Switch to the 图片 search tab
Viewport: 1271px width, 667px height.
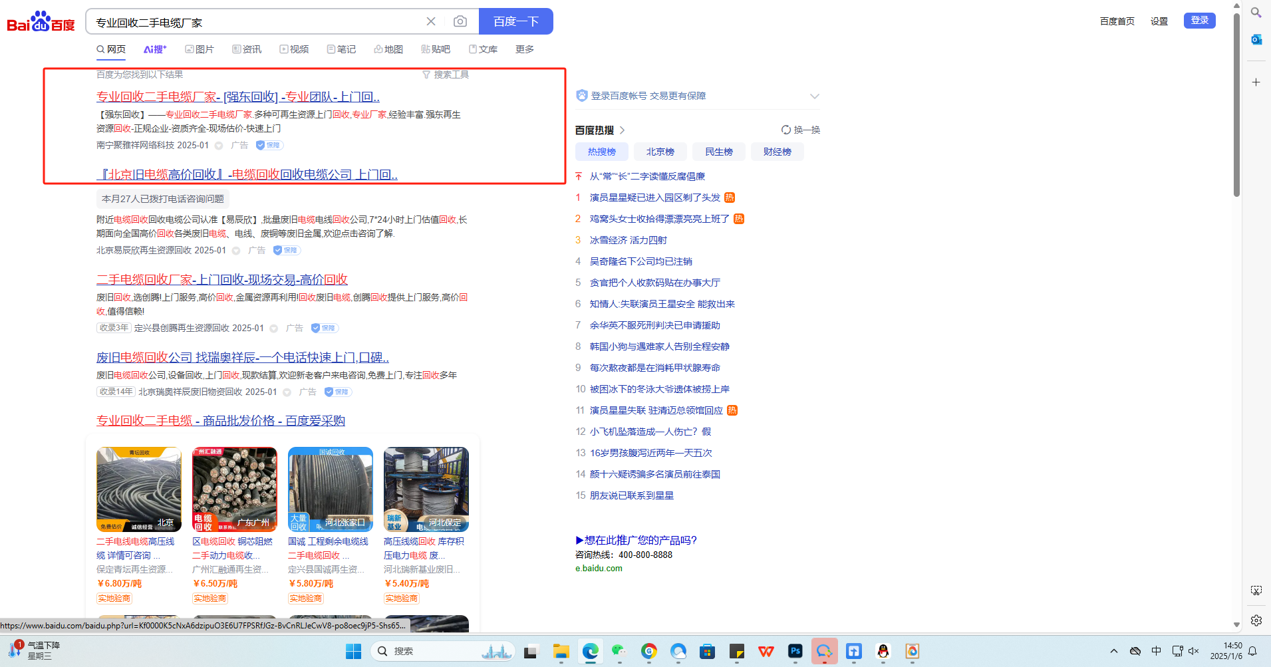(200, 49)
